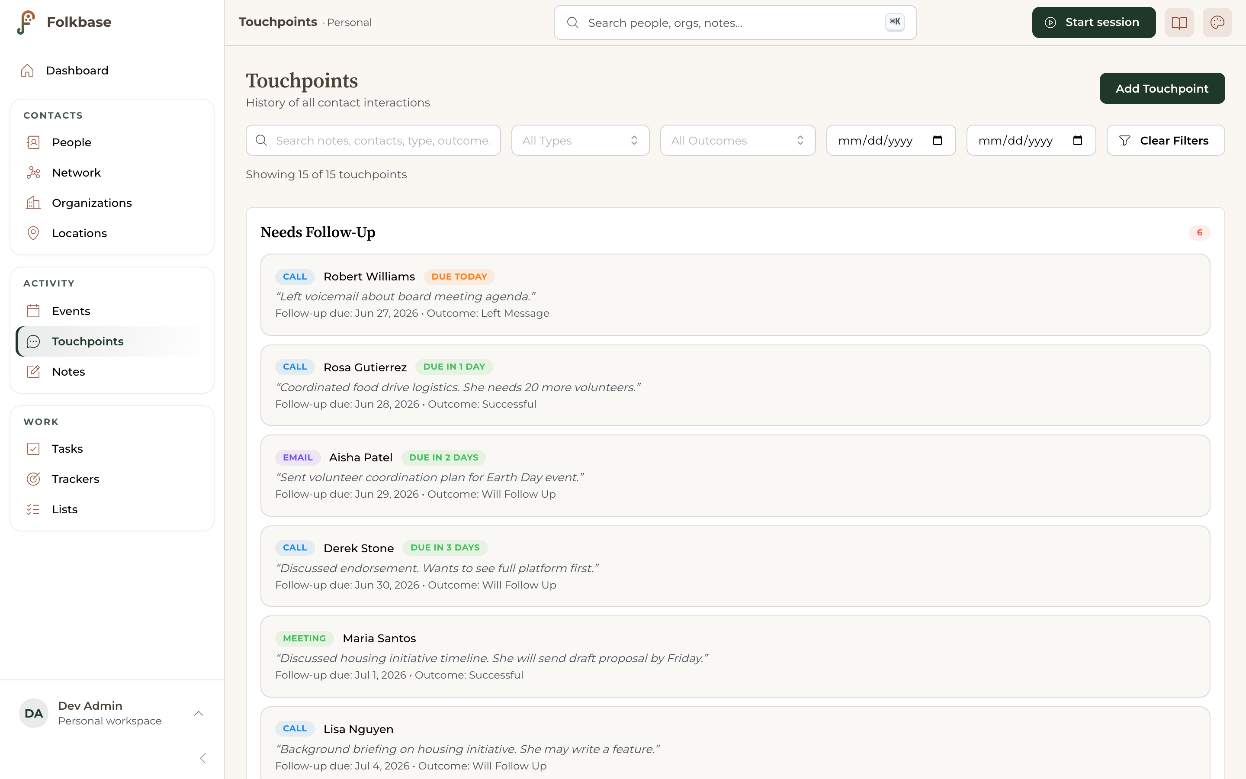The width and height of the screenshot is (1246, 779).
Task: Open the All Types dropdown
Action: [x=580, y=141]
